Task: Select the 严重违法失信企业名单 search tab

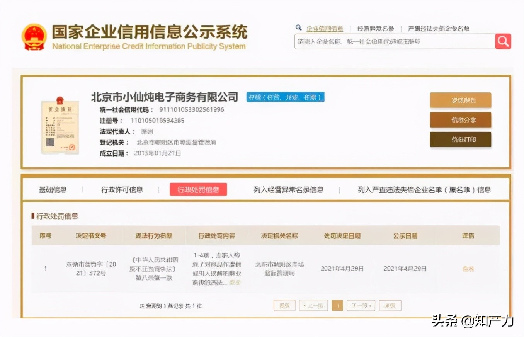Action: point(439,29)
